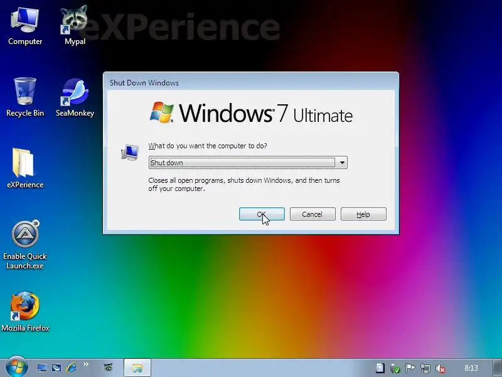This screenshot has width=502, height=377.
Task: Click Switch between windows Quick Launch icon
Action: pos(56,368)
